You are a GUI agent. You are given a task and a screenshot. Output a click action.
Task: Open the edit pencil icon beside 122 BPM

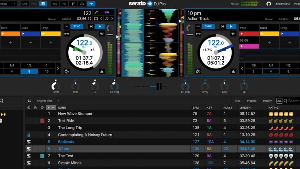coord(96,13)
